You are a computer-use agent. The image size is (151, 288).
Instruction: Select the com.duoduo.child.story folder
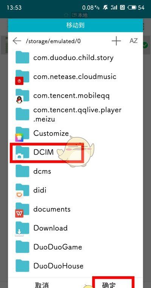[x=75, y=58]
